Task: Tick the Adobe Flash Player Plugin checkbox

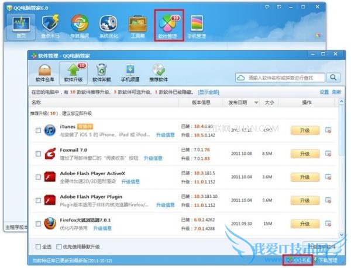Action: 38,200
